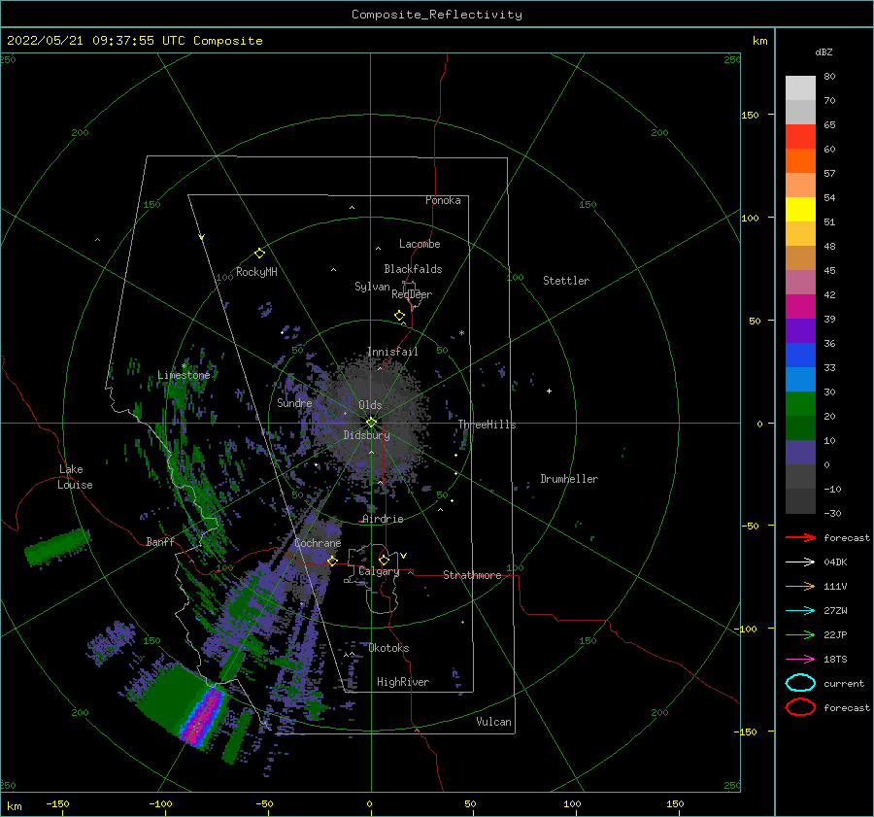
Task: Click the yellow diamond marker below Cochrane
Action: coord(332,561)
